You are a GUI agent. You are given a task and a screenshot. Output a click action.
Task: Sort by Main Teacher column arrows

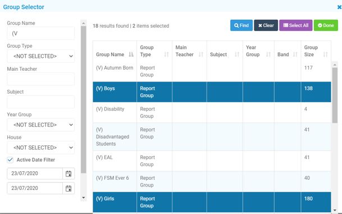click(x=201, y=54)
